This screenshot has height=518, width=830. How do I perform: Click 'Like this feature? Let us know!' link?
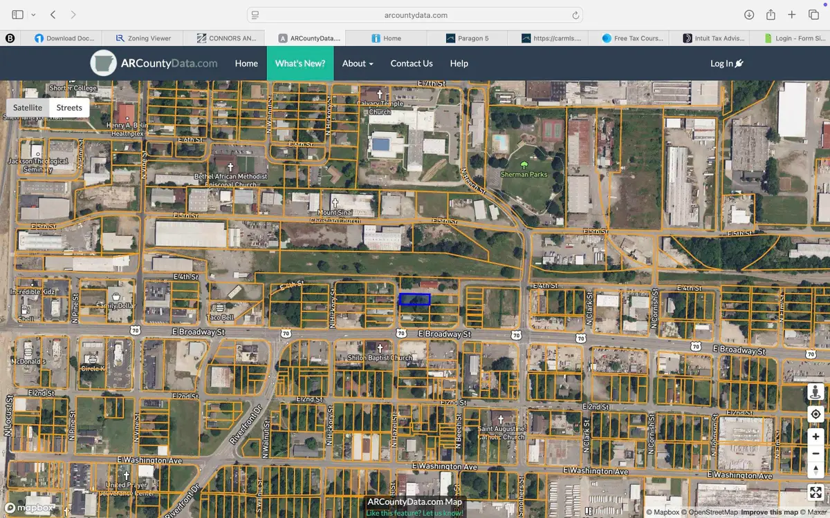point(415,513)
